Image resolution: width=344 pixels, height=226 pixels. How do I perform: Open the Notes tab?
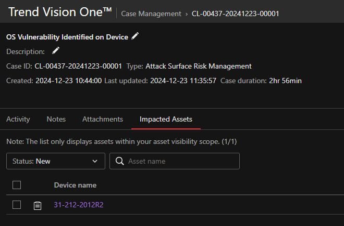56,119
